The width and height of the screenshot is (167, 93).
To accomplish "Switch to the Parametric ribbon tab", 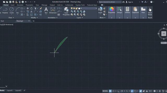I will coord(29,5).
